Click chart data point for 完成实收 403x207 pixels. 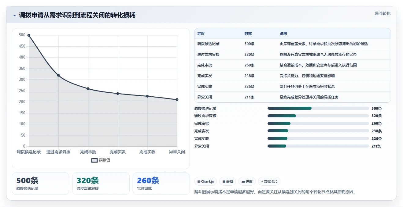pos(147,96)
